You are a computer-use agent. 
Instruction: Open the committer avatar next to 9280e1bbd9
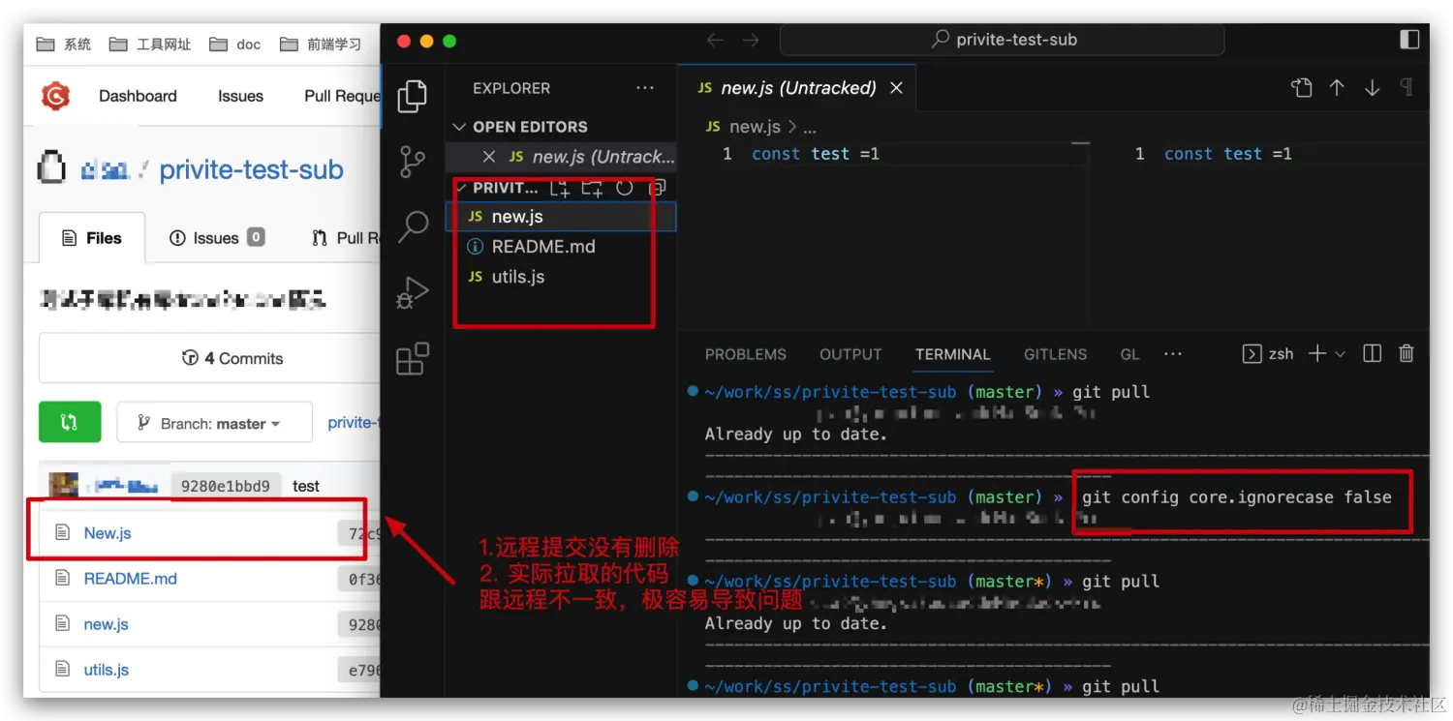click(x=64, y=485)
